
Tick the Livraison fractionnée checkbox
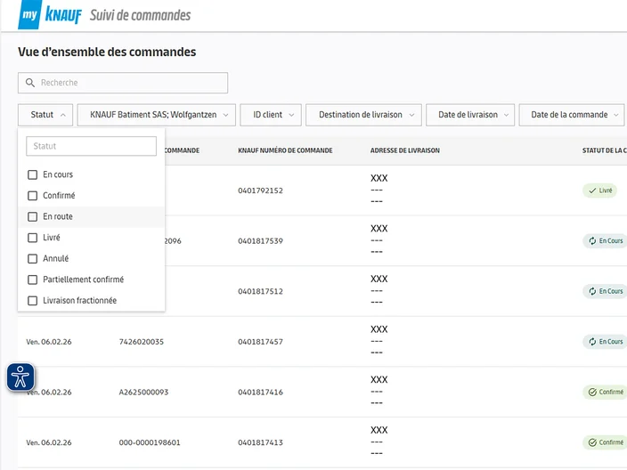pos(32,301)
